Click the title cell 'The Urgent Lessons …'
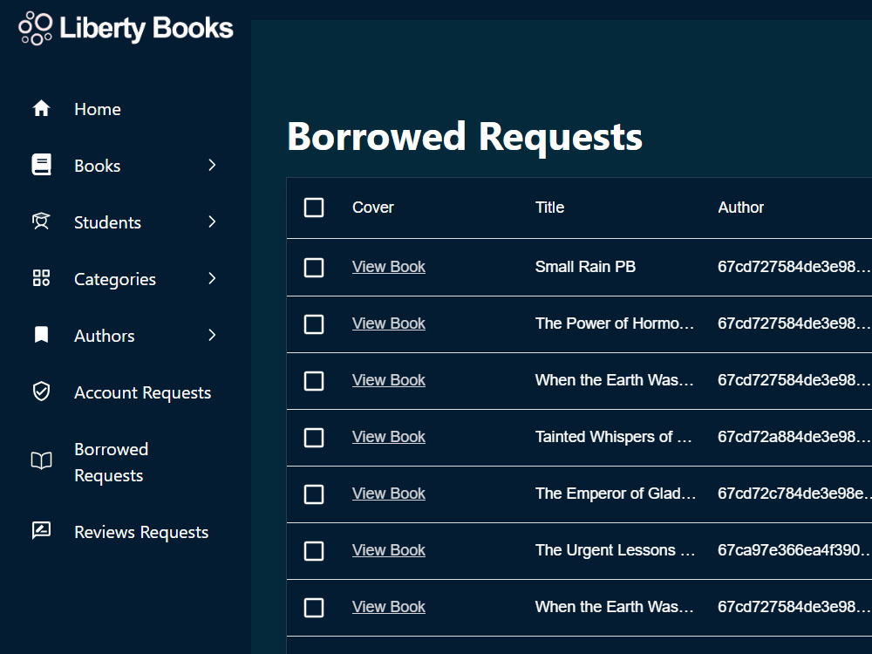Viewport: 872px width, 654px height. point(615,550)
